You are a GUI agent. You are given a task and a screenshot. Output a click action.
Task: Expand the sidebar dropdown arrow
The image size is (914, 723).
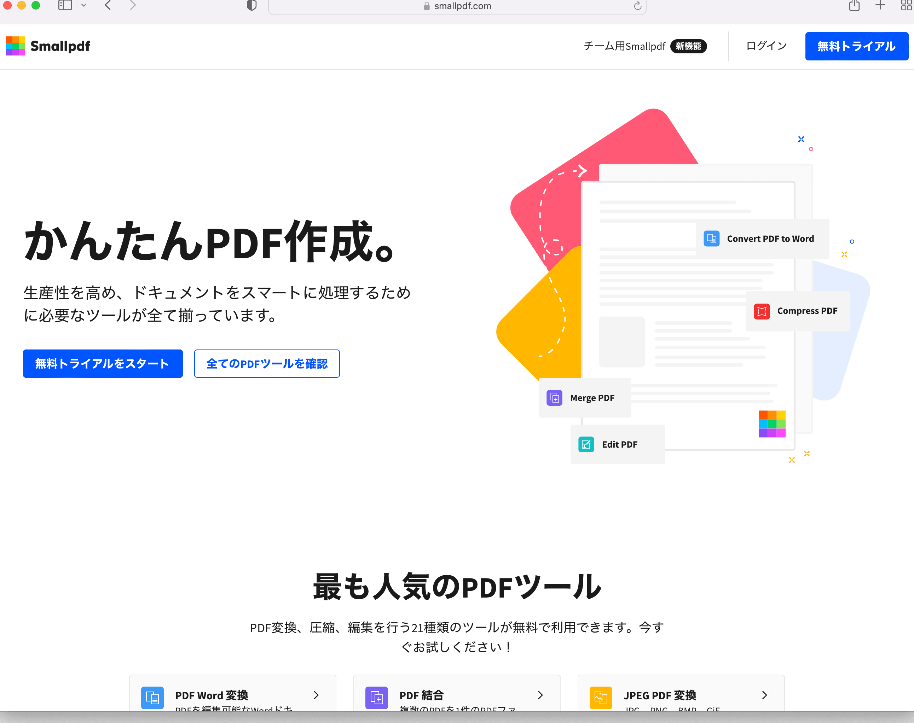(x=84, y=6)
